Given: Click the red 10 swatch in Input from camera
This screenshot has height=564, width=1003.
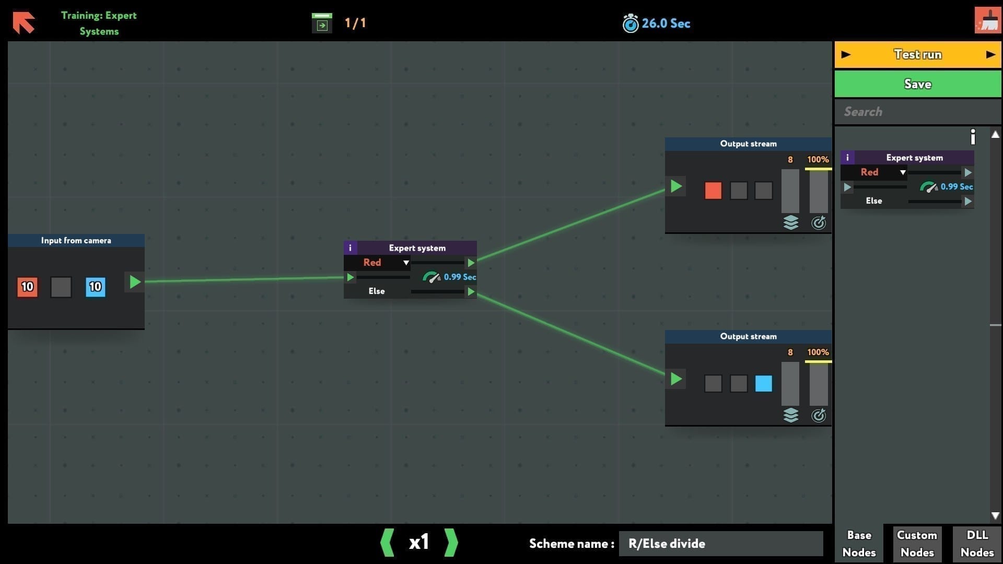Looking at the screenshot, I should (x=28, y=287).
